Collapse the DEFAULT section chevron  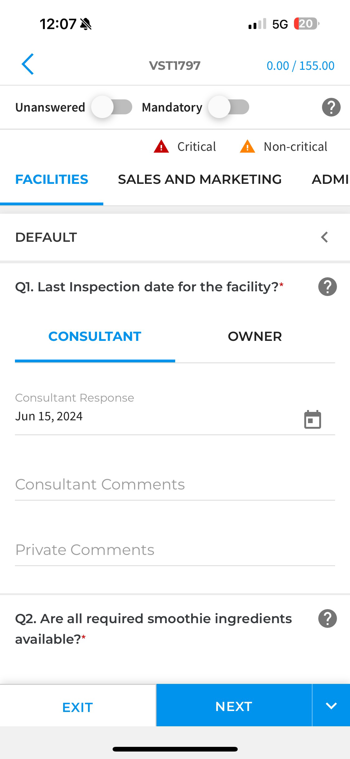tap(324, 237)
